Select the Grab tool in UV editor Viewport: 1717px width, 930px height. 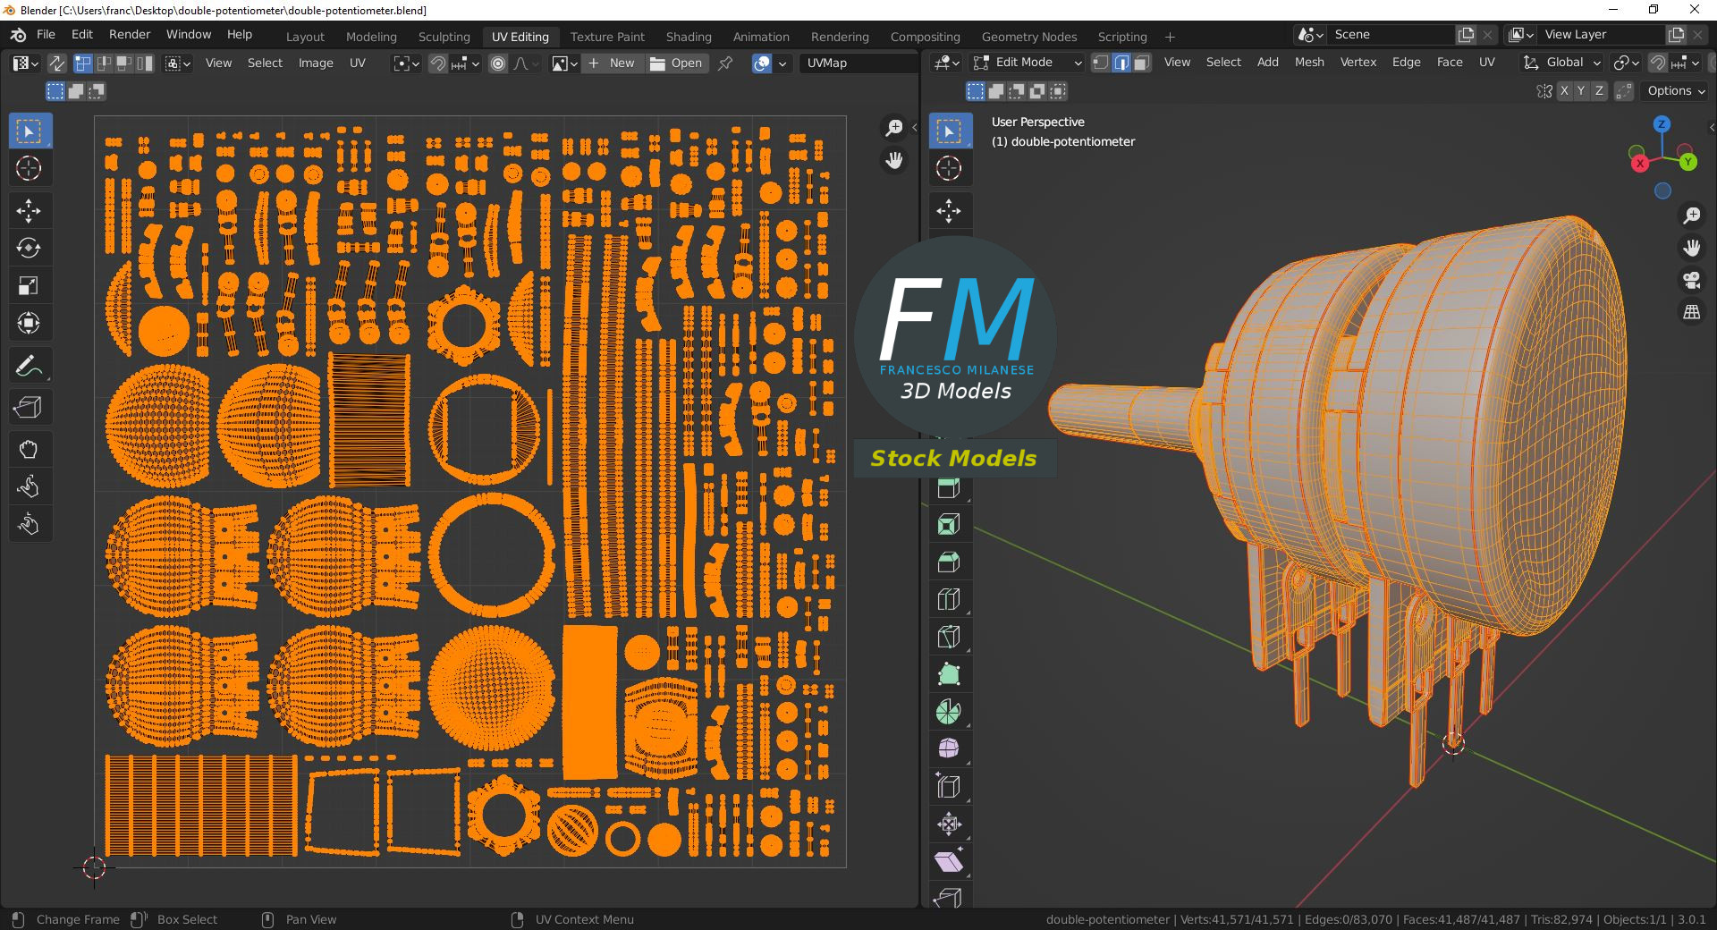click(29, 449)
